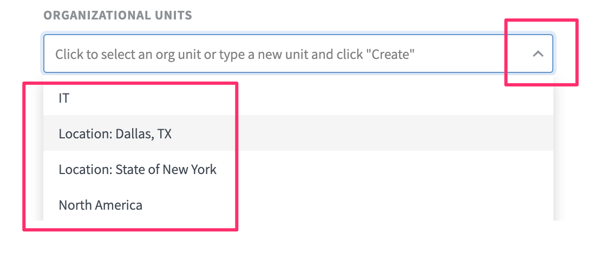Image resolution: width=601 pixels, height=254 pixels.
Task: Add State of New York location unit
Action: [298, 169]
